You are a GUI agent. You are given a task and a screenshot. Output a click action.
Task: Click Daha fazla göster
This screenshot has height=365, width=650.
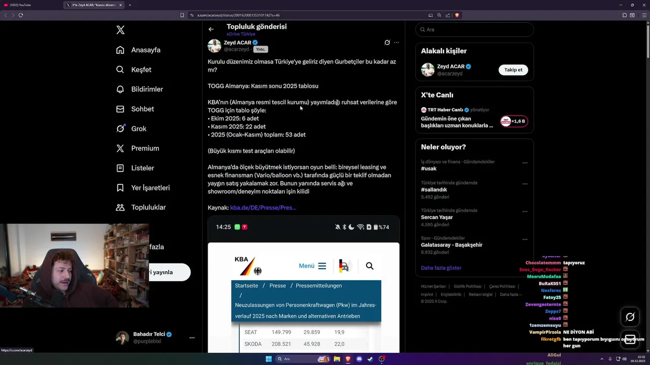pos(441,268)
